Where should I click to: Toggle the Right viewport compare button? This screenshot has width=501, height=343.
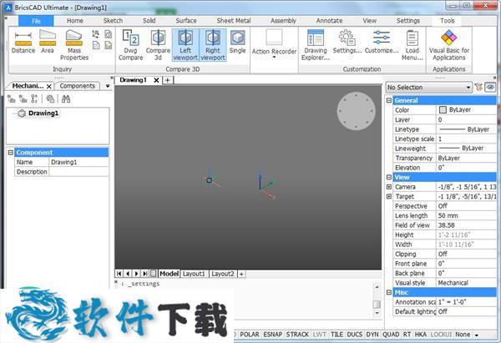[x=213, y=45]
